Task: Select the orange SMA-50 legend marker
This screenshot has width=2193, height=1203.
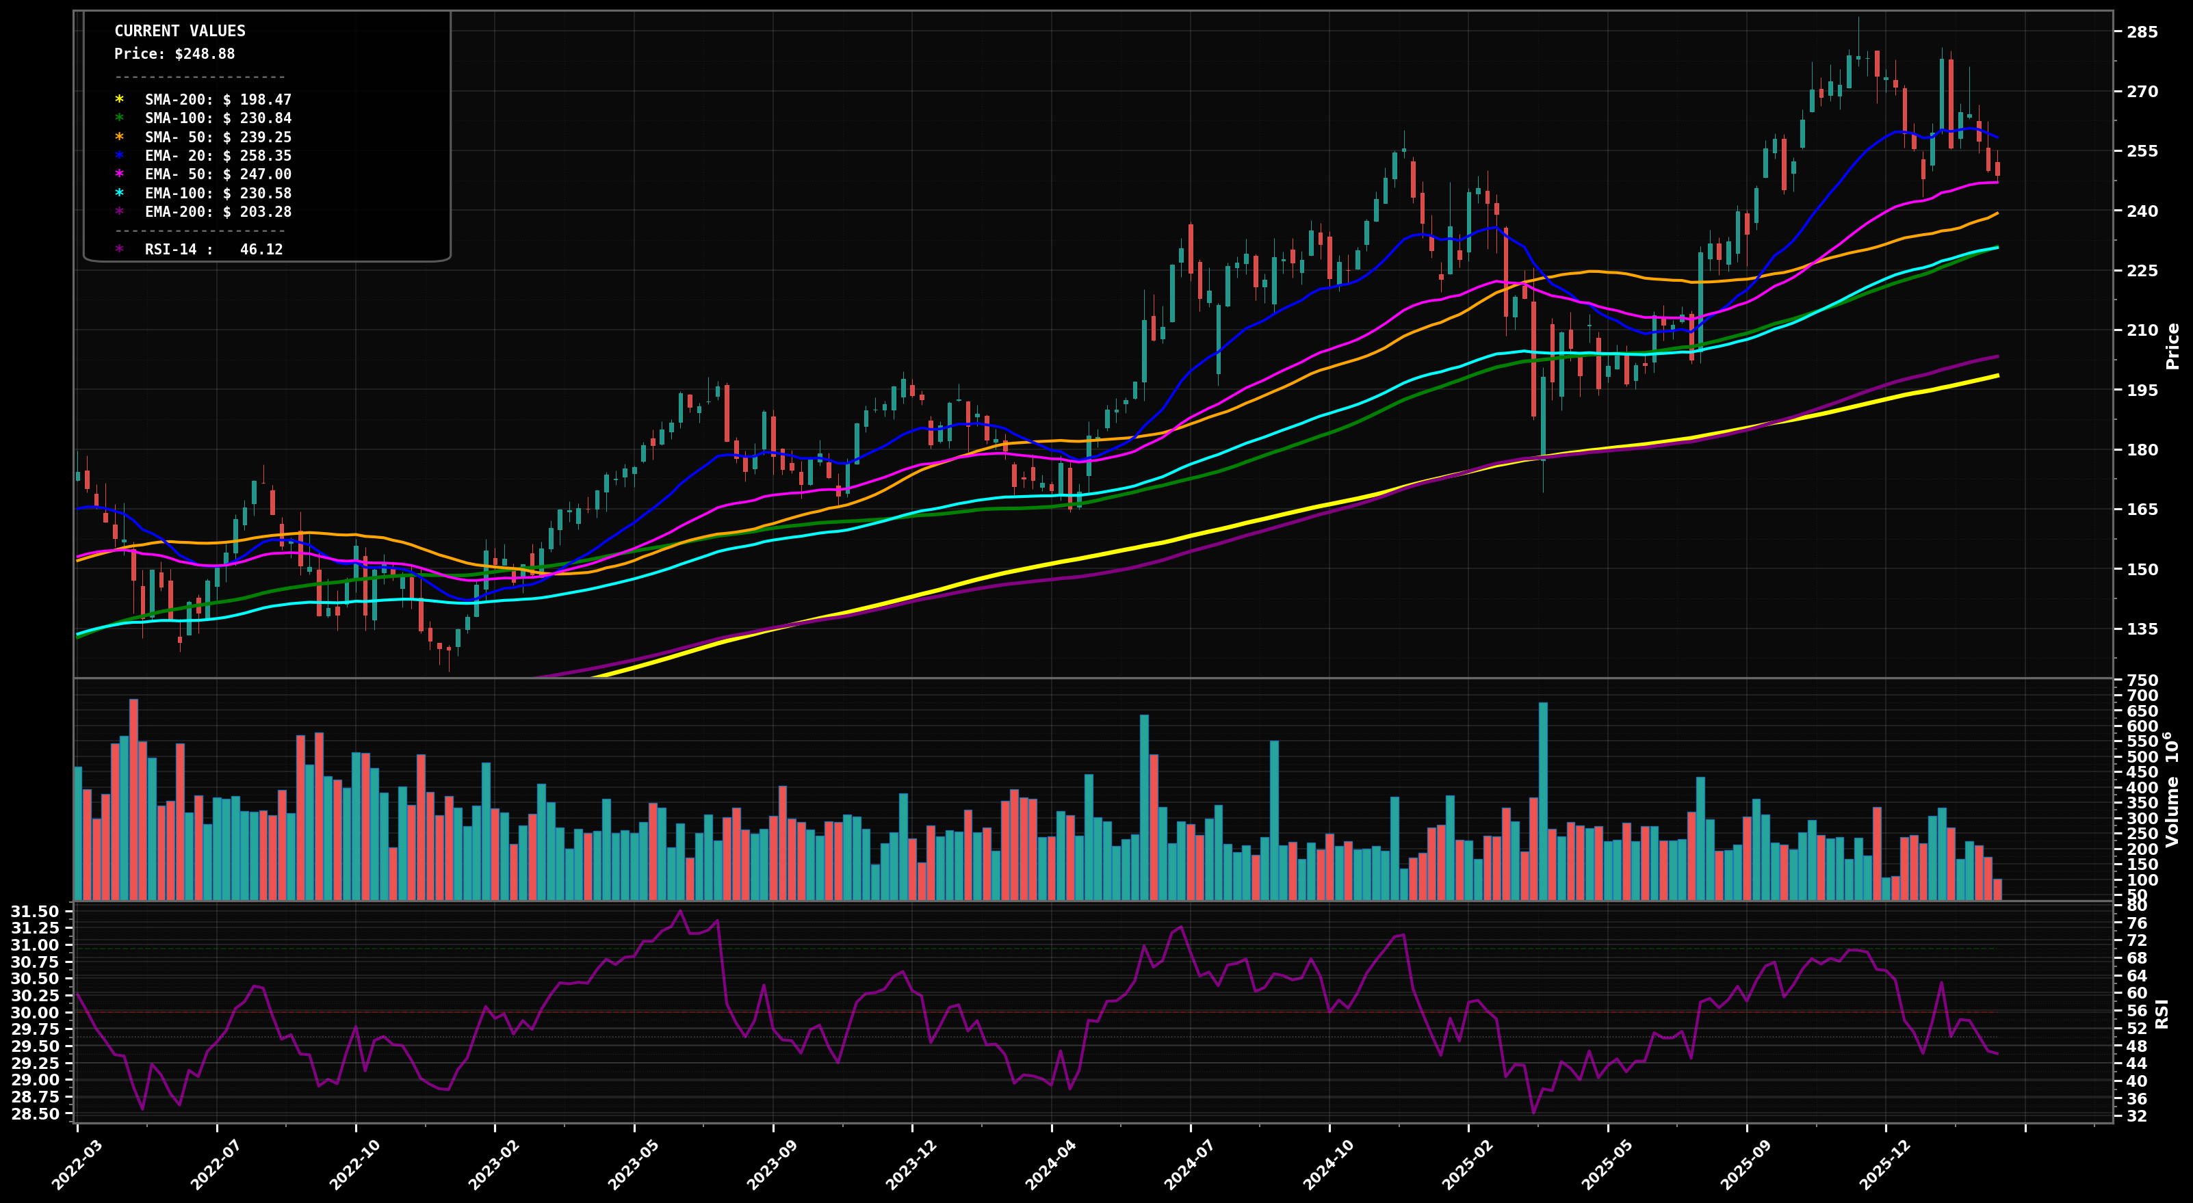Action: 119,137
